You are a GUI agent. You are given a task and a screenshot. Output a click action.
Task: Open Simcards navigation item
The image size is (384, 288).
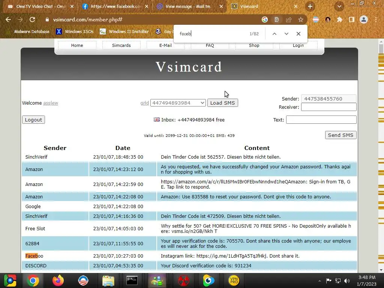121,45
